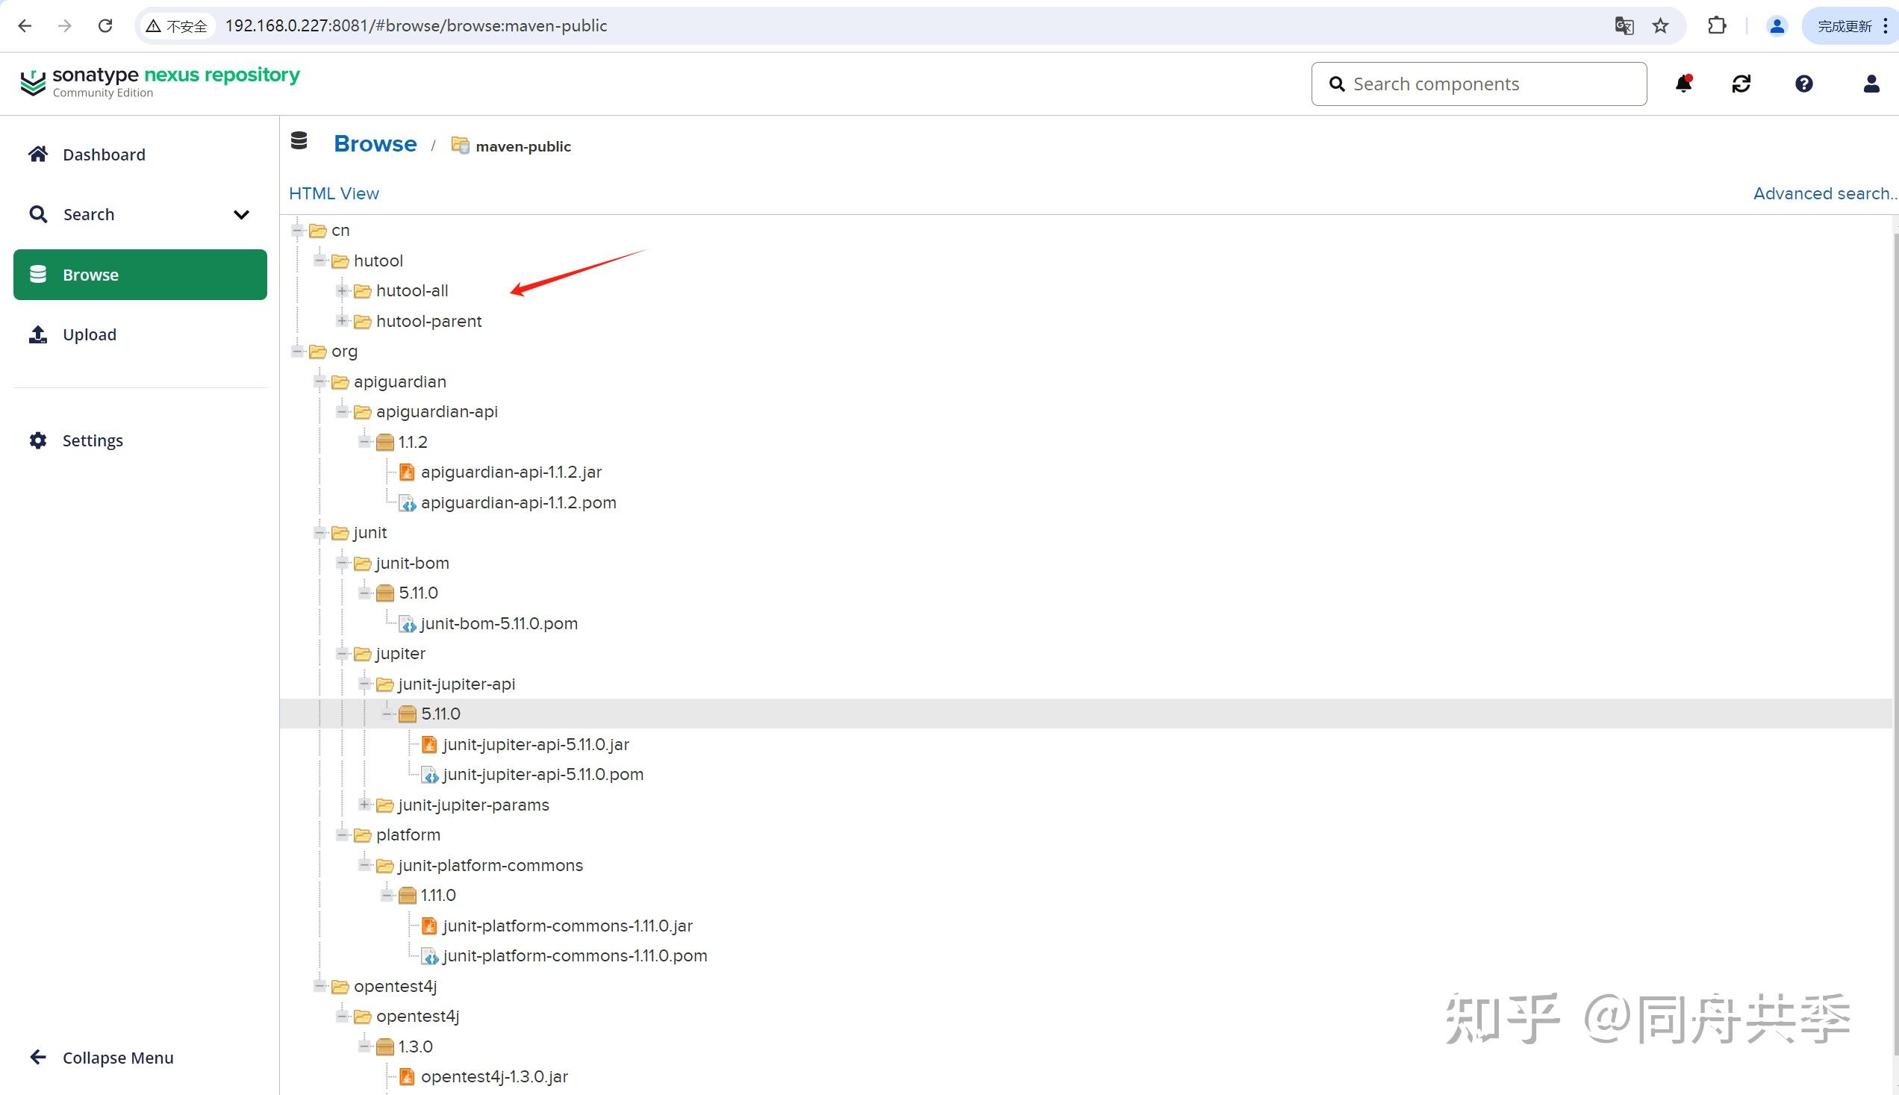Expand the Search menu chevron
The height and width of the screenshot is (1095, 1899).
(x=240, y=214)
